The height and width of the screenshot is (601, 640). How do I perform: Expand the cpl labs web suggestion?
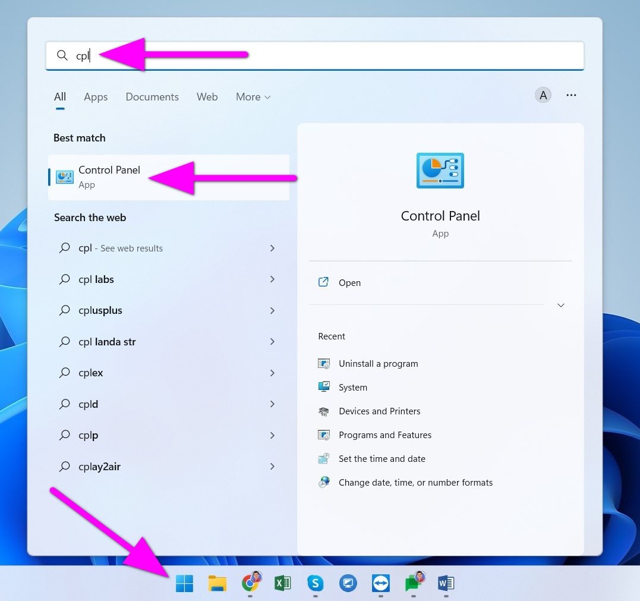pos(272,279)
